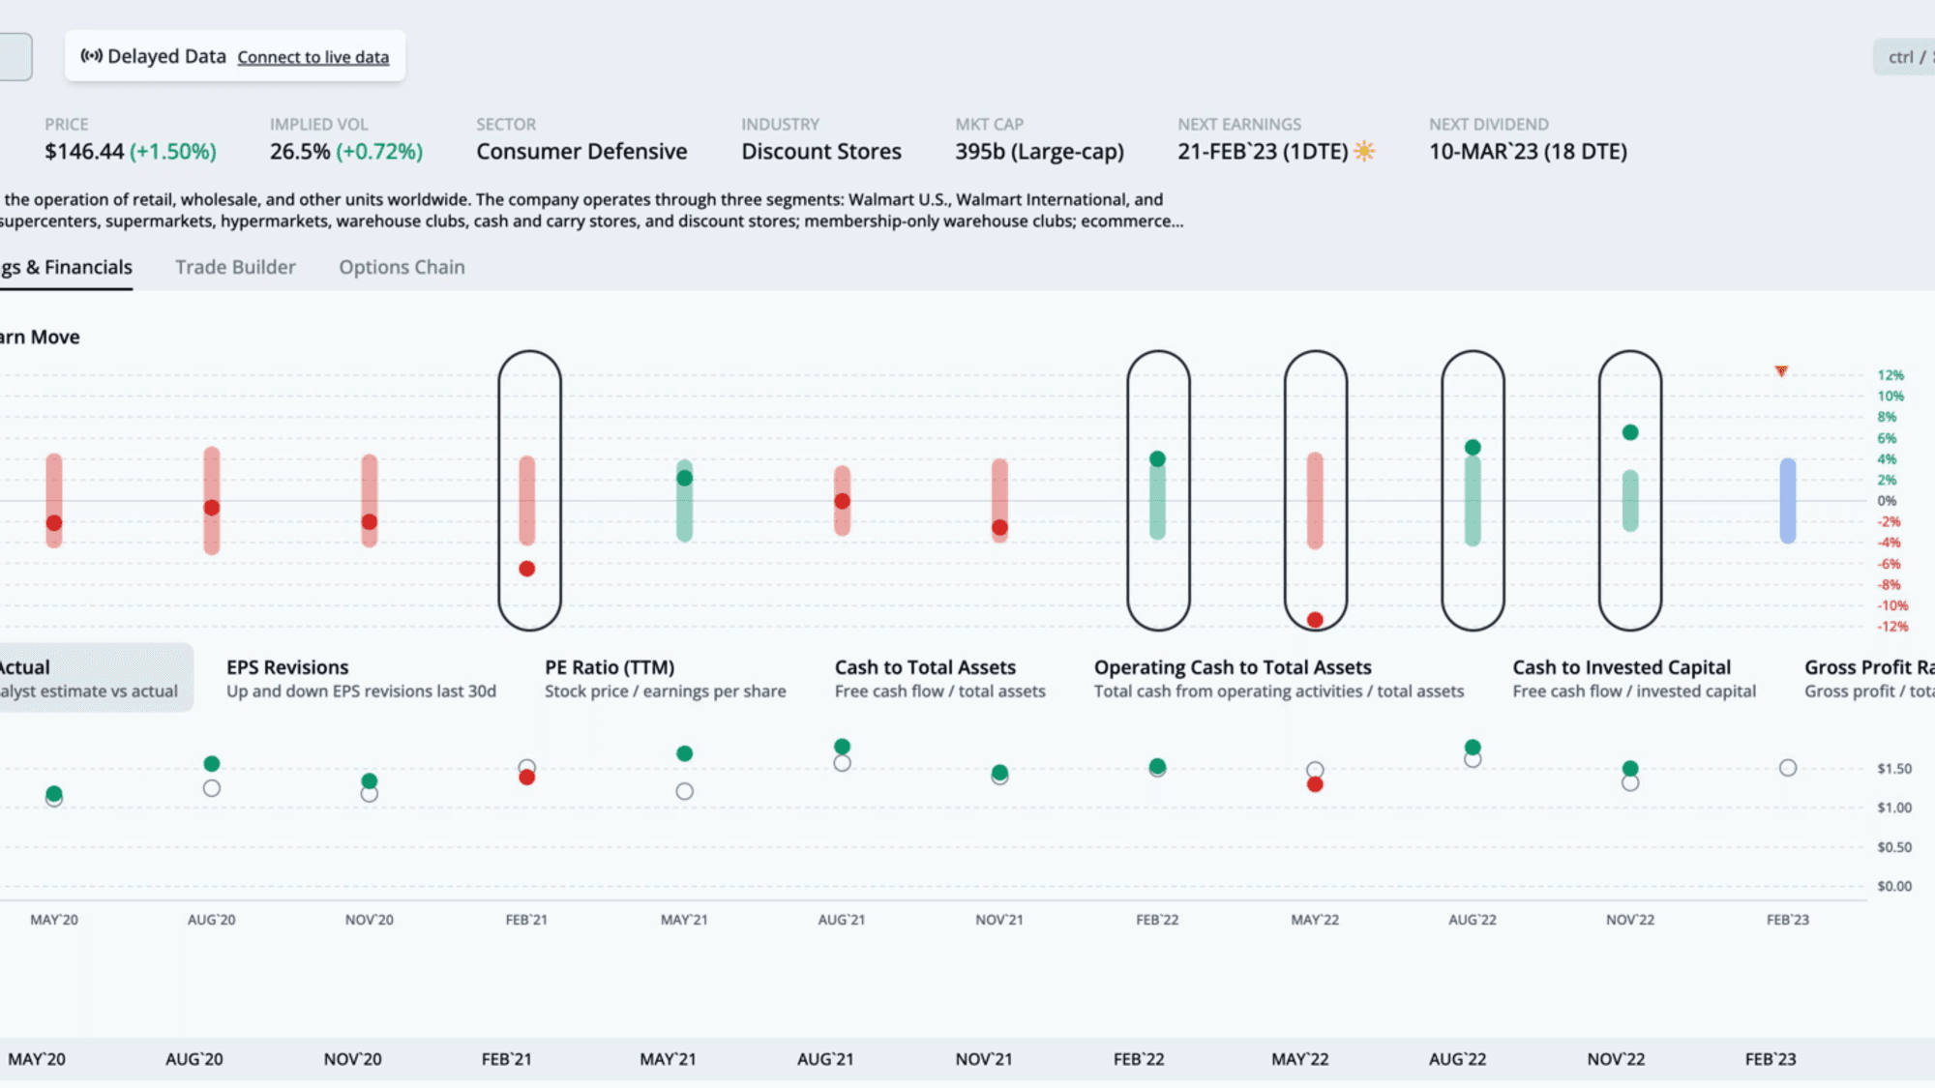This screenshot has width=1935, height=1088.
Task: Click the blue FEB'23 expected move bar
Action: point(1788,500)
